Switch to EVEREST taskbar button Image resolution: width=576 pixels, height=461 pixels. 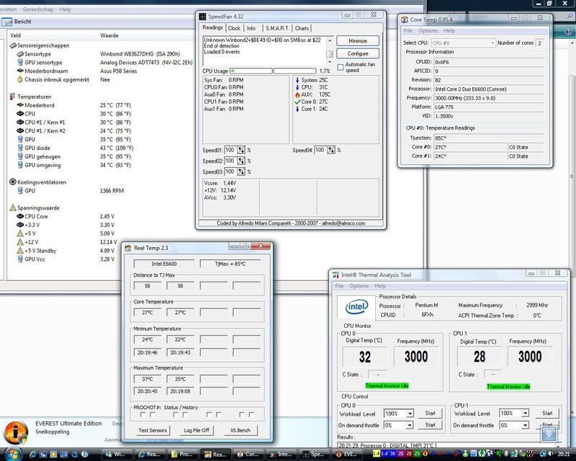pos(346,455)
